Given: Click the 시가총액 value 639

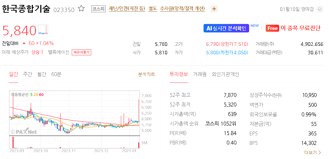Looking at the screenshot, I should (232, 114).
